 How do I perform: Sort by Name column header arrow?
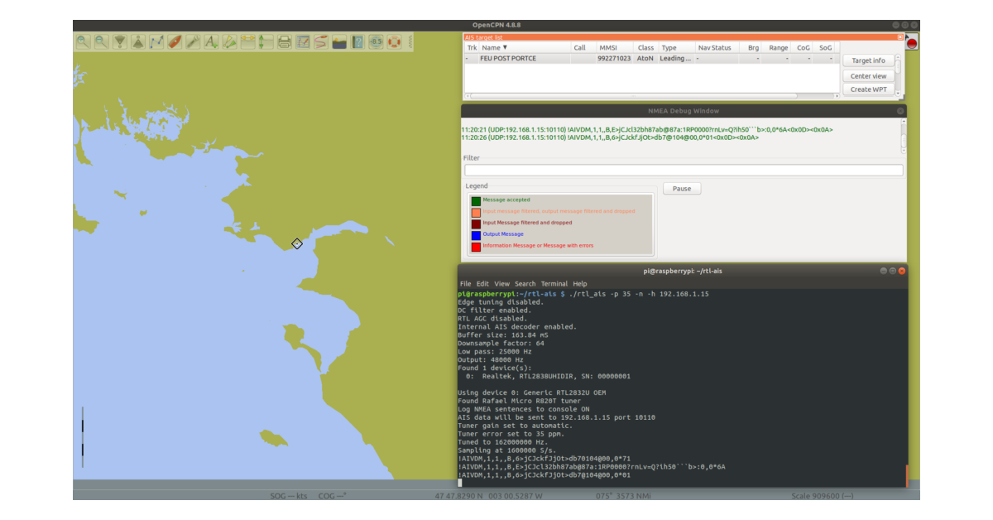505,48
